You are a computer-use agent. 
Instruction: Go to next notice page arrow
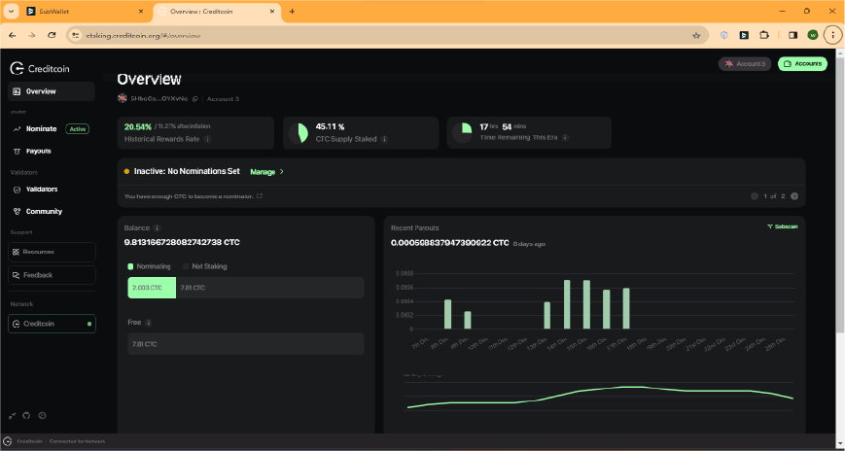point(794,196)
